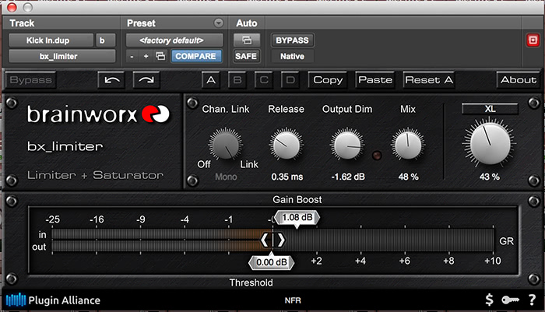Viewport: 545px width, 312px height.
Task: Click the 0.35 ms release value
Action: [287, 177]
